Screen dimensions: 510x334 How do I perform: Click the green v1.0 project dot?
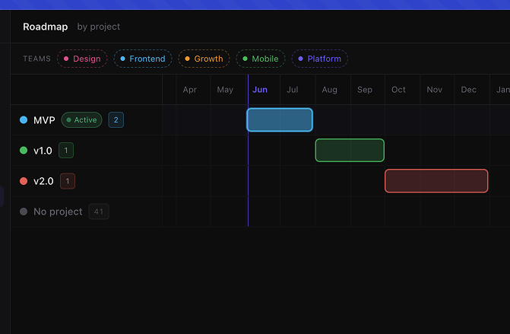24,151
